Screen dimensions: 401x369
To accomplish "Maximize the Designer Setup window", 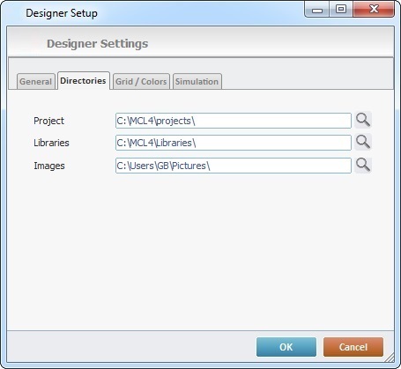I will point(341,10).
